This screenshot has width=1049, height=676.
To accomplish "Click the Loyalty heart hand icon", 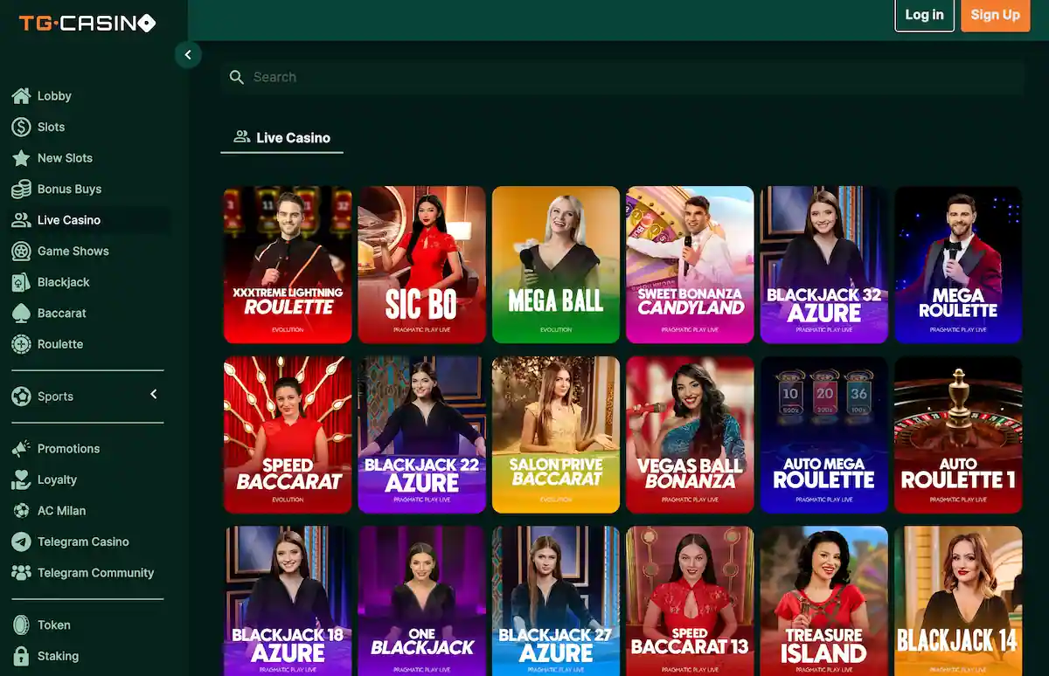I will [21, 479].
